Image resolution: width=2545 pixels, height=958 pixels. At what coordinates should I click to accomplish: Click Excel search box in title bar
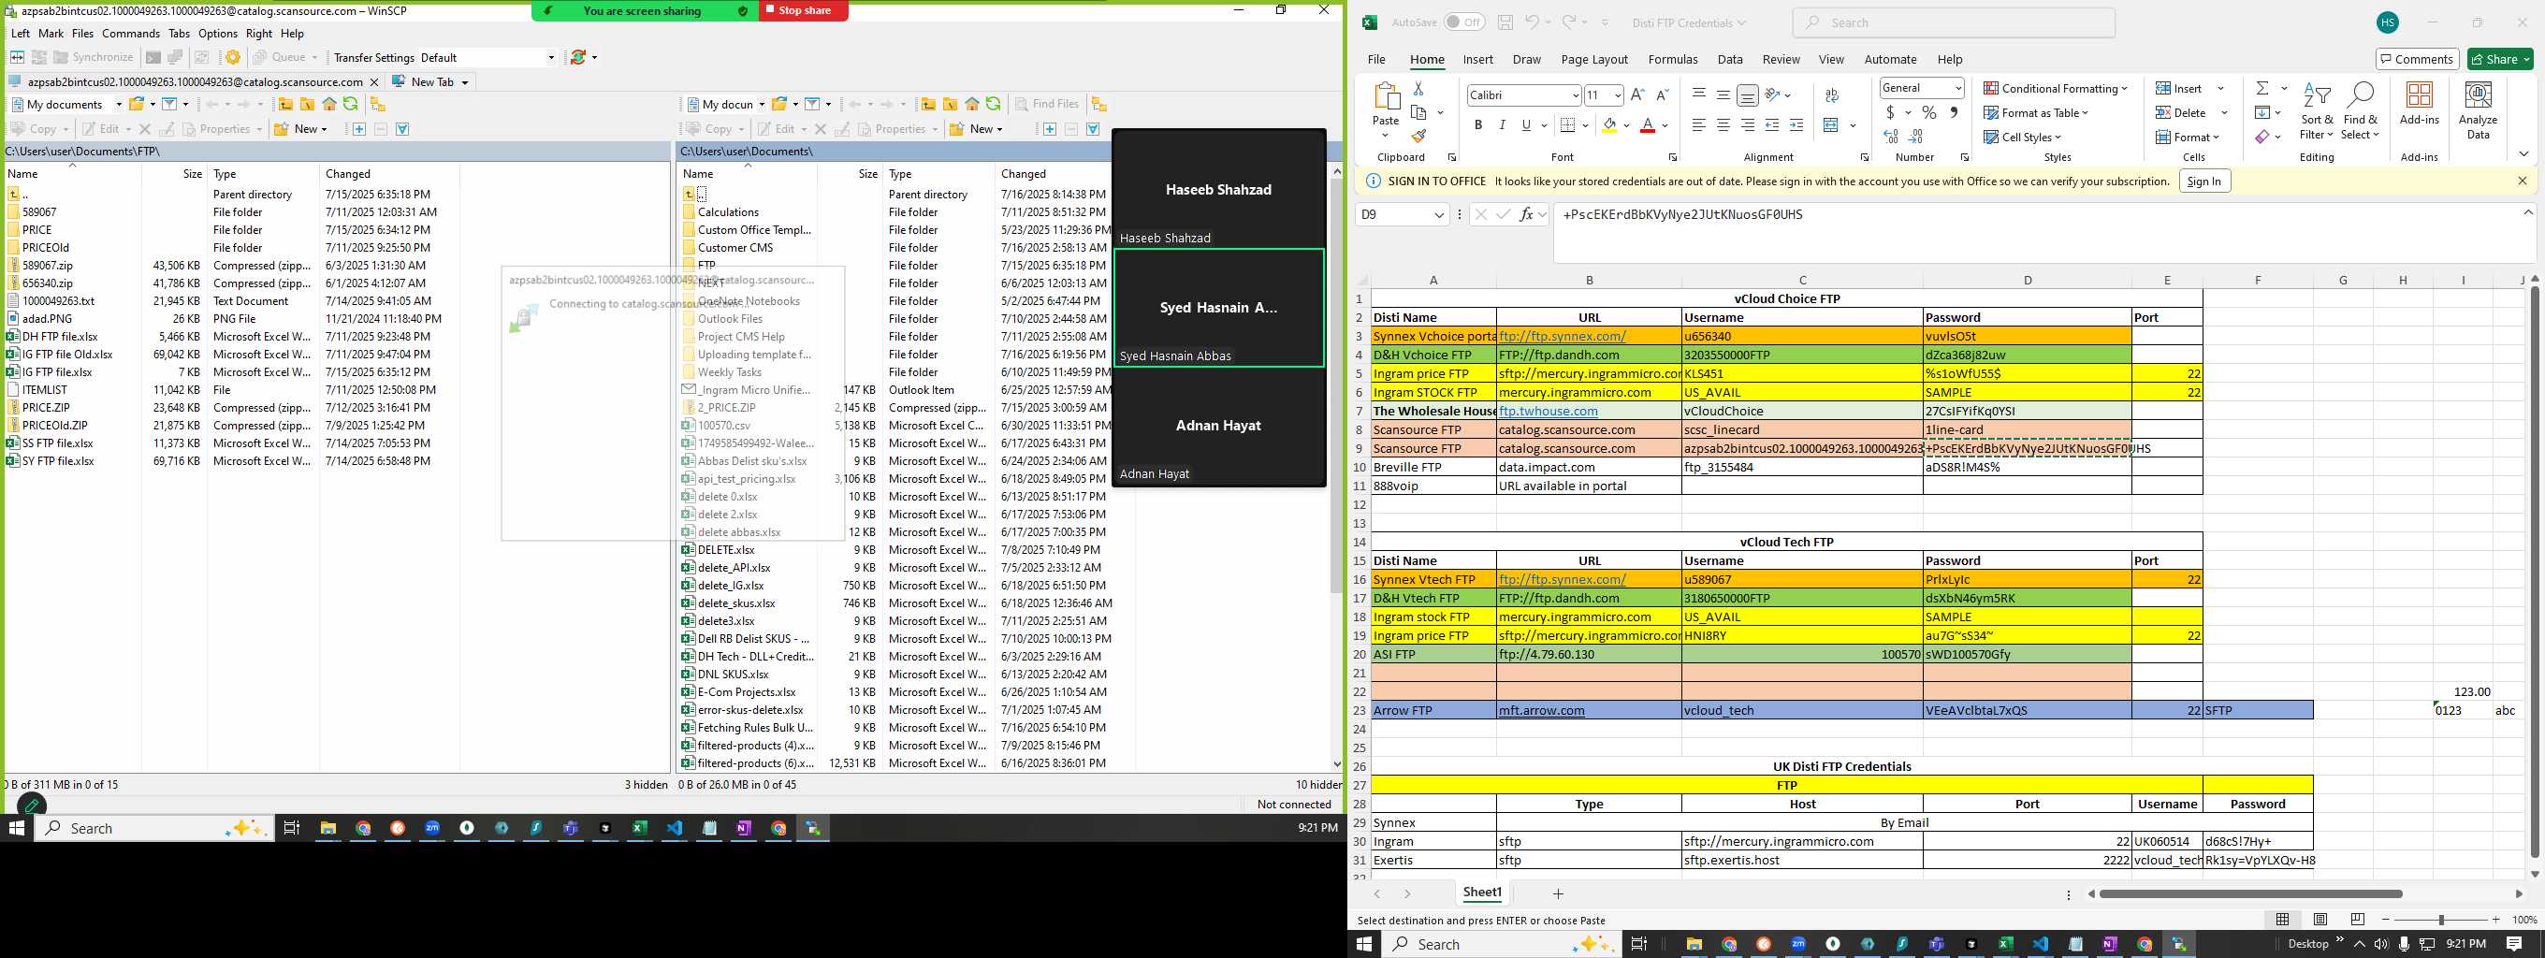pos(1954,22)
